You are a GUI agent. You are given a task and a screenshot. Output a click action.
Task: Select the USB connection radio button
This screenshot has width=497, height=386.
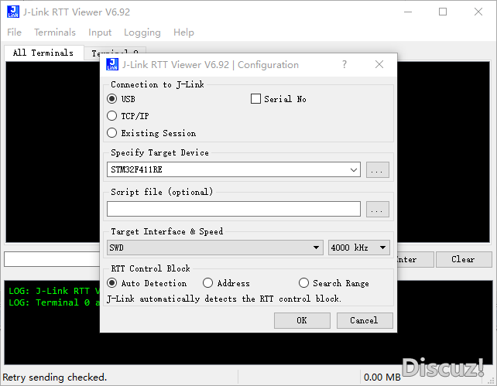click(x=112, y=99)
